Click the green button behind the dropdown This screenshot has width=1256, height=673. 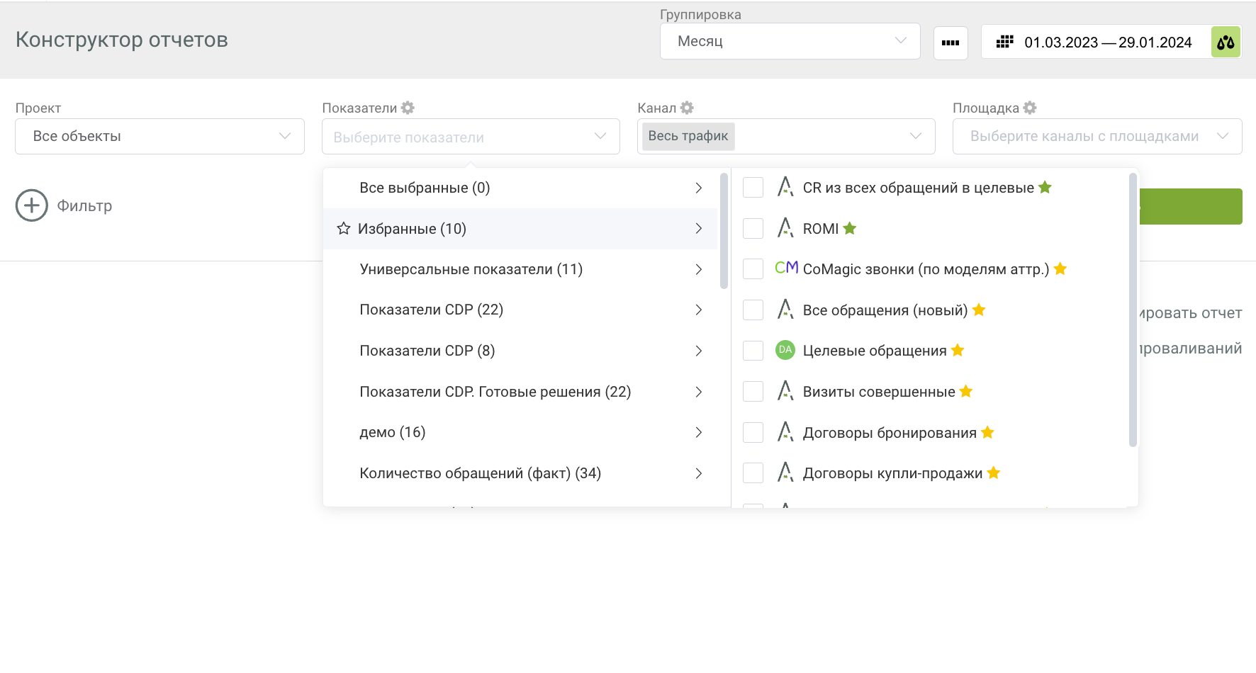1191,206
